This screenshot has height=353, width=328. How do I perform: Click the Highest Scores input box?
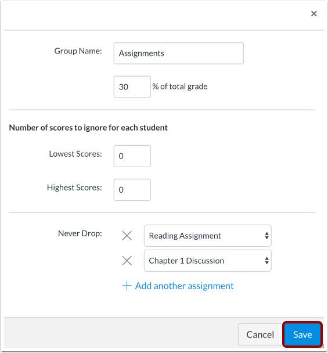[132, 190]
